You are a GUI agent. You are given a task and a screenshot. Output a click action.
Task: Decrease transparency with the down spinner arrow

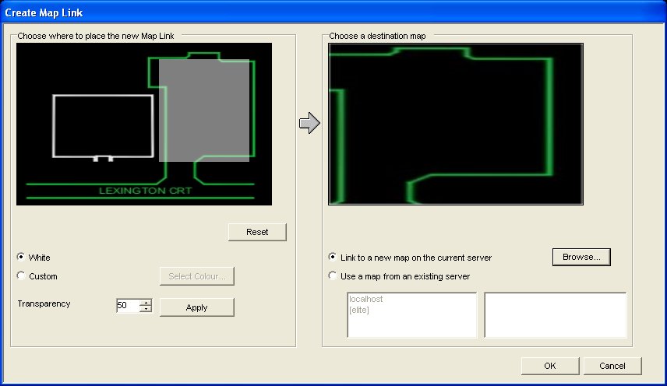[146, 309]
